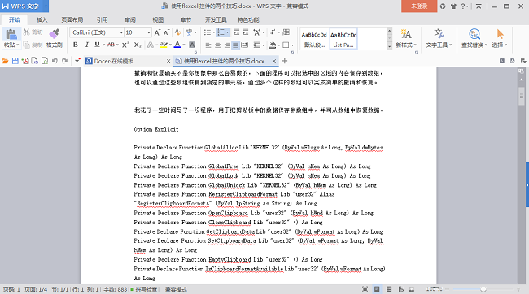The height and width of the screenshot is (294, 529).
Task: Open the Page Layout ribbon tab
Action: [x=72, y=19]
